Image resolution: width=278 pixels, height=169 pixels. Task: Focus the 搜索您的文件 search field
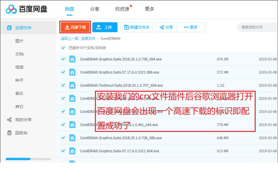point(258,27)
